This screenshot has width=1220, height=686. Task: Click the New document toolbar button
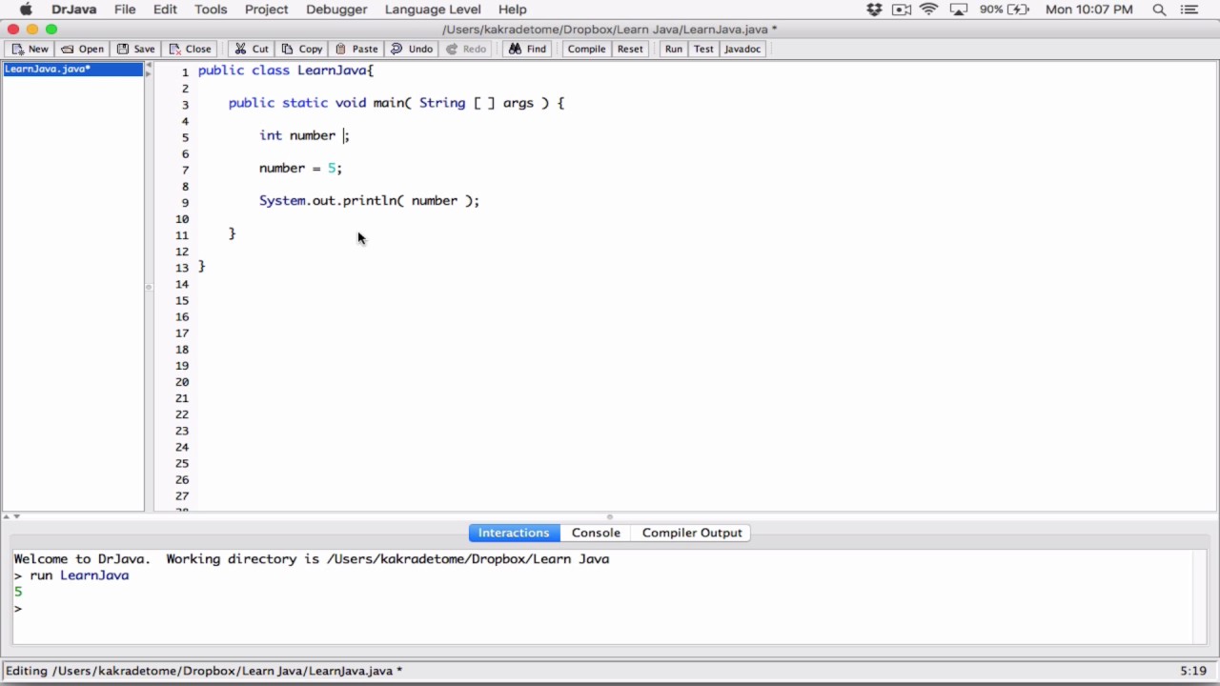pyautogui.click(x=30, y=49)
